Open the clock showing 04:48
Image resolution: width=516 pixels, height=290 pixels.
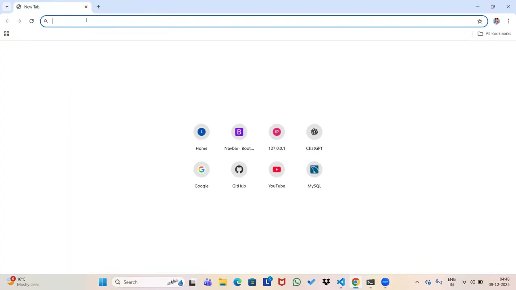pos(499,282)
